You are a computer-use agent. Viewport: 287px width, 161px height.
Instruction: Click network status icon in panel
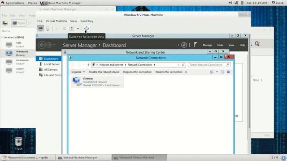tap(236, 3)
